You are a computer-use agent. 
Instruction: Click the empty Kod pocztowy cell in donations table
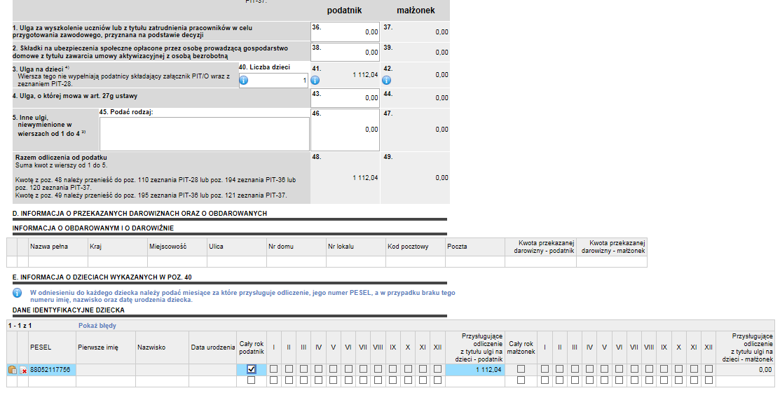coord(416,262)
